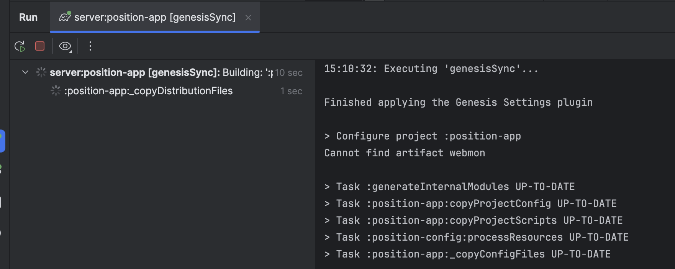The image size is (675, 269).
Task: Click the blue highlighted left sidebar tool button
Action: point(2,141)
